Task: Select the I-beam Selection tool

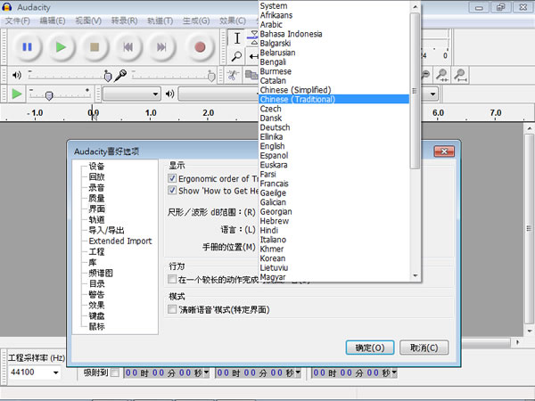Action: pyautogui.click(x=237, y=38)
